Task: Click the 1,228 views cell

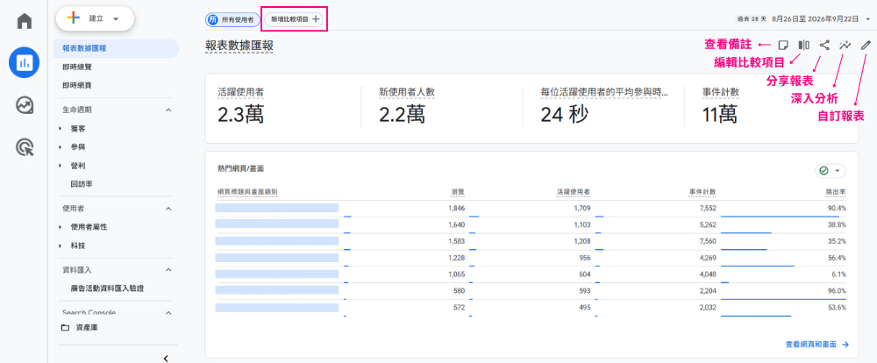Action: (x=456, y=258)
